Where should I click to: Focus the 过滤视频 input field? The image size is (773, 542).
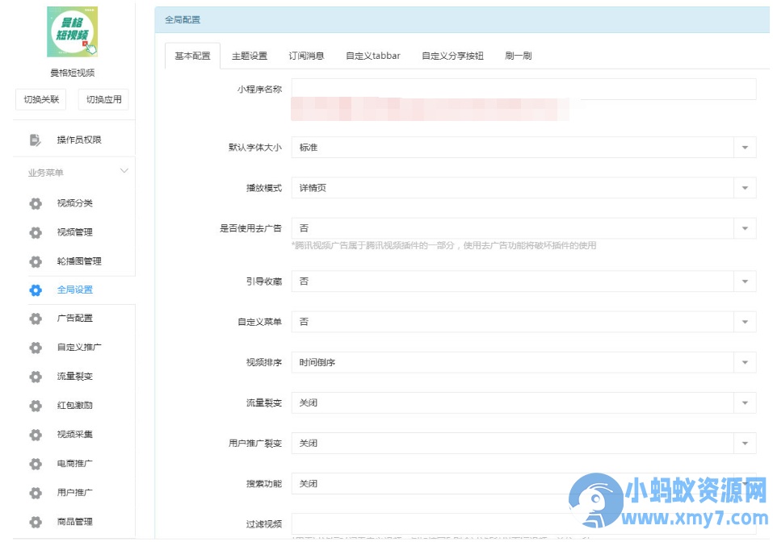tap(523, 523)
